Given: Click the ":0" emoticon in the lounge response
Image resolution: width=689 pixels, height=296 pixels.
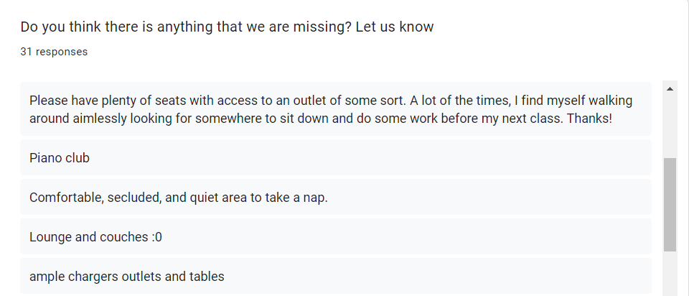Looking at the screenshot, I should 157,237.
